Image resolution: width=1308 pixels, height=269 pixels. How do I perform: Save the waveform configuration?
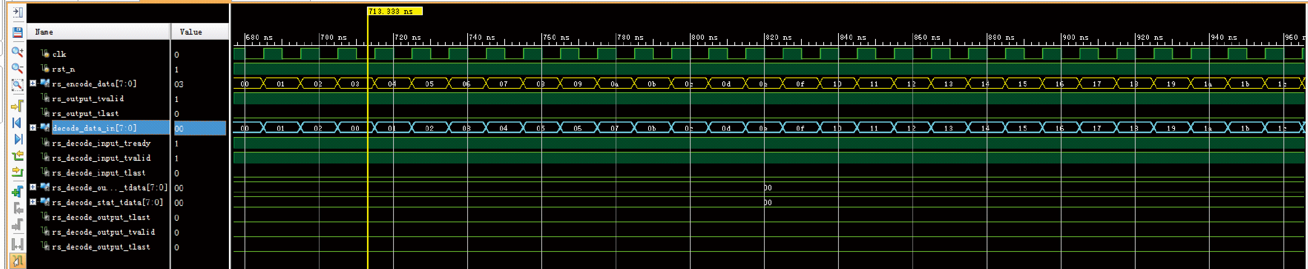pos(17,33)
